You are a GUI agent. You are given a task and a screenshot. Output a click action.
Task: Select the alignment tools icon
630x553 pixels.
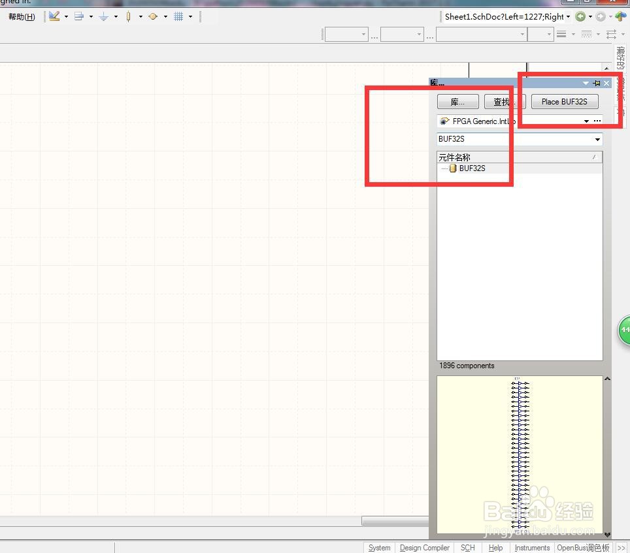79,16
